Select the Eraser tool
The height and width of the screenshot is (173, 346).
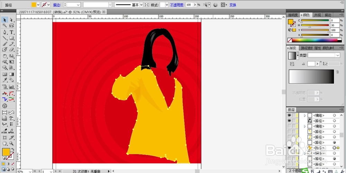[x=11, y=49]
